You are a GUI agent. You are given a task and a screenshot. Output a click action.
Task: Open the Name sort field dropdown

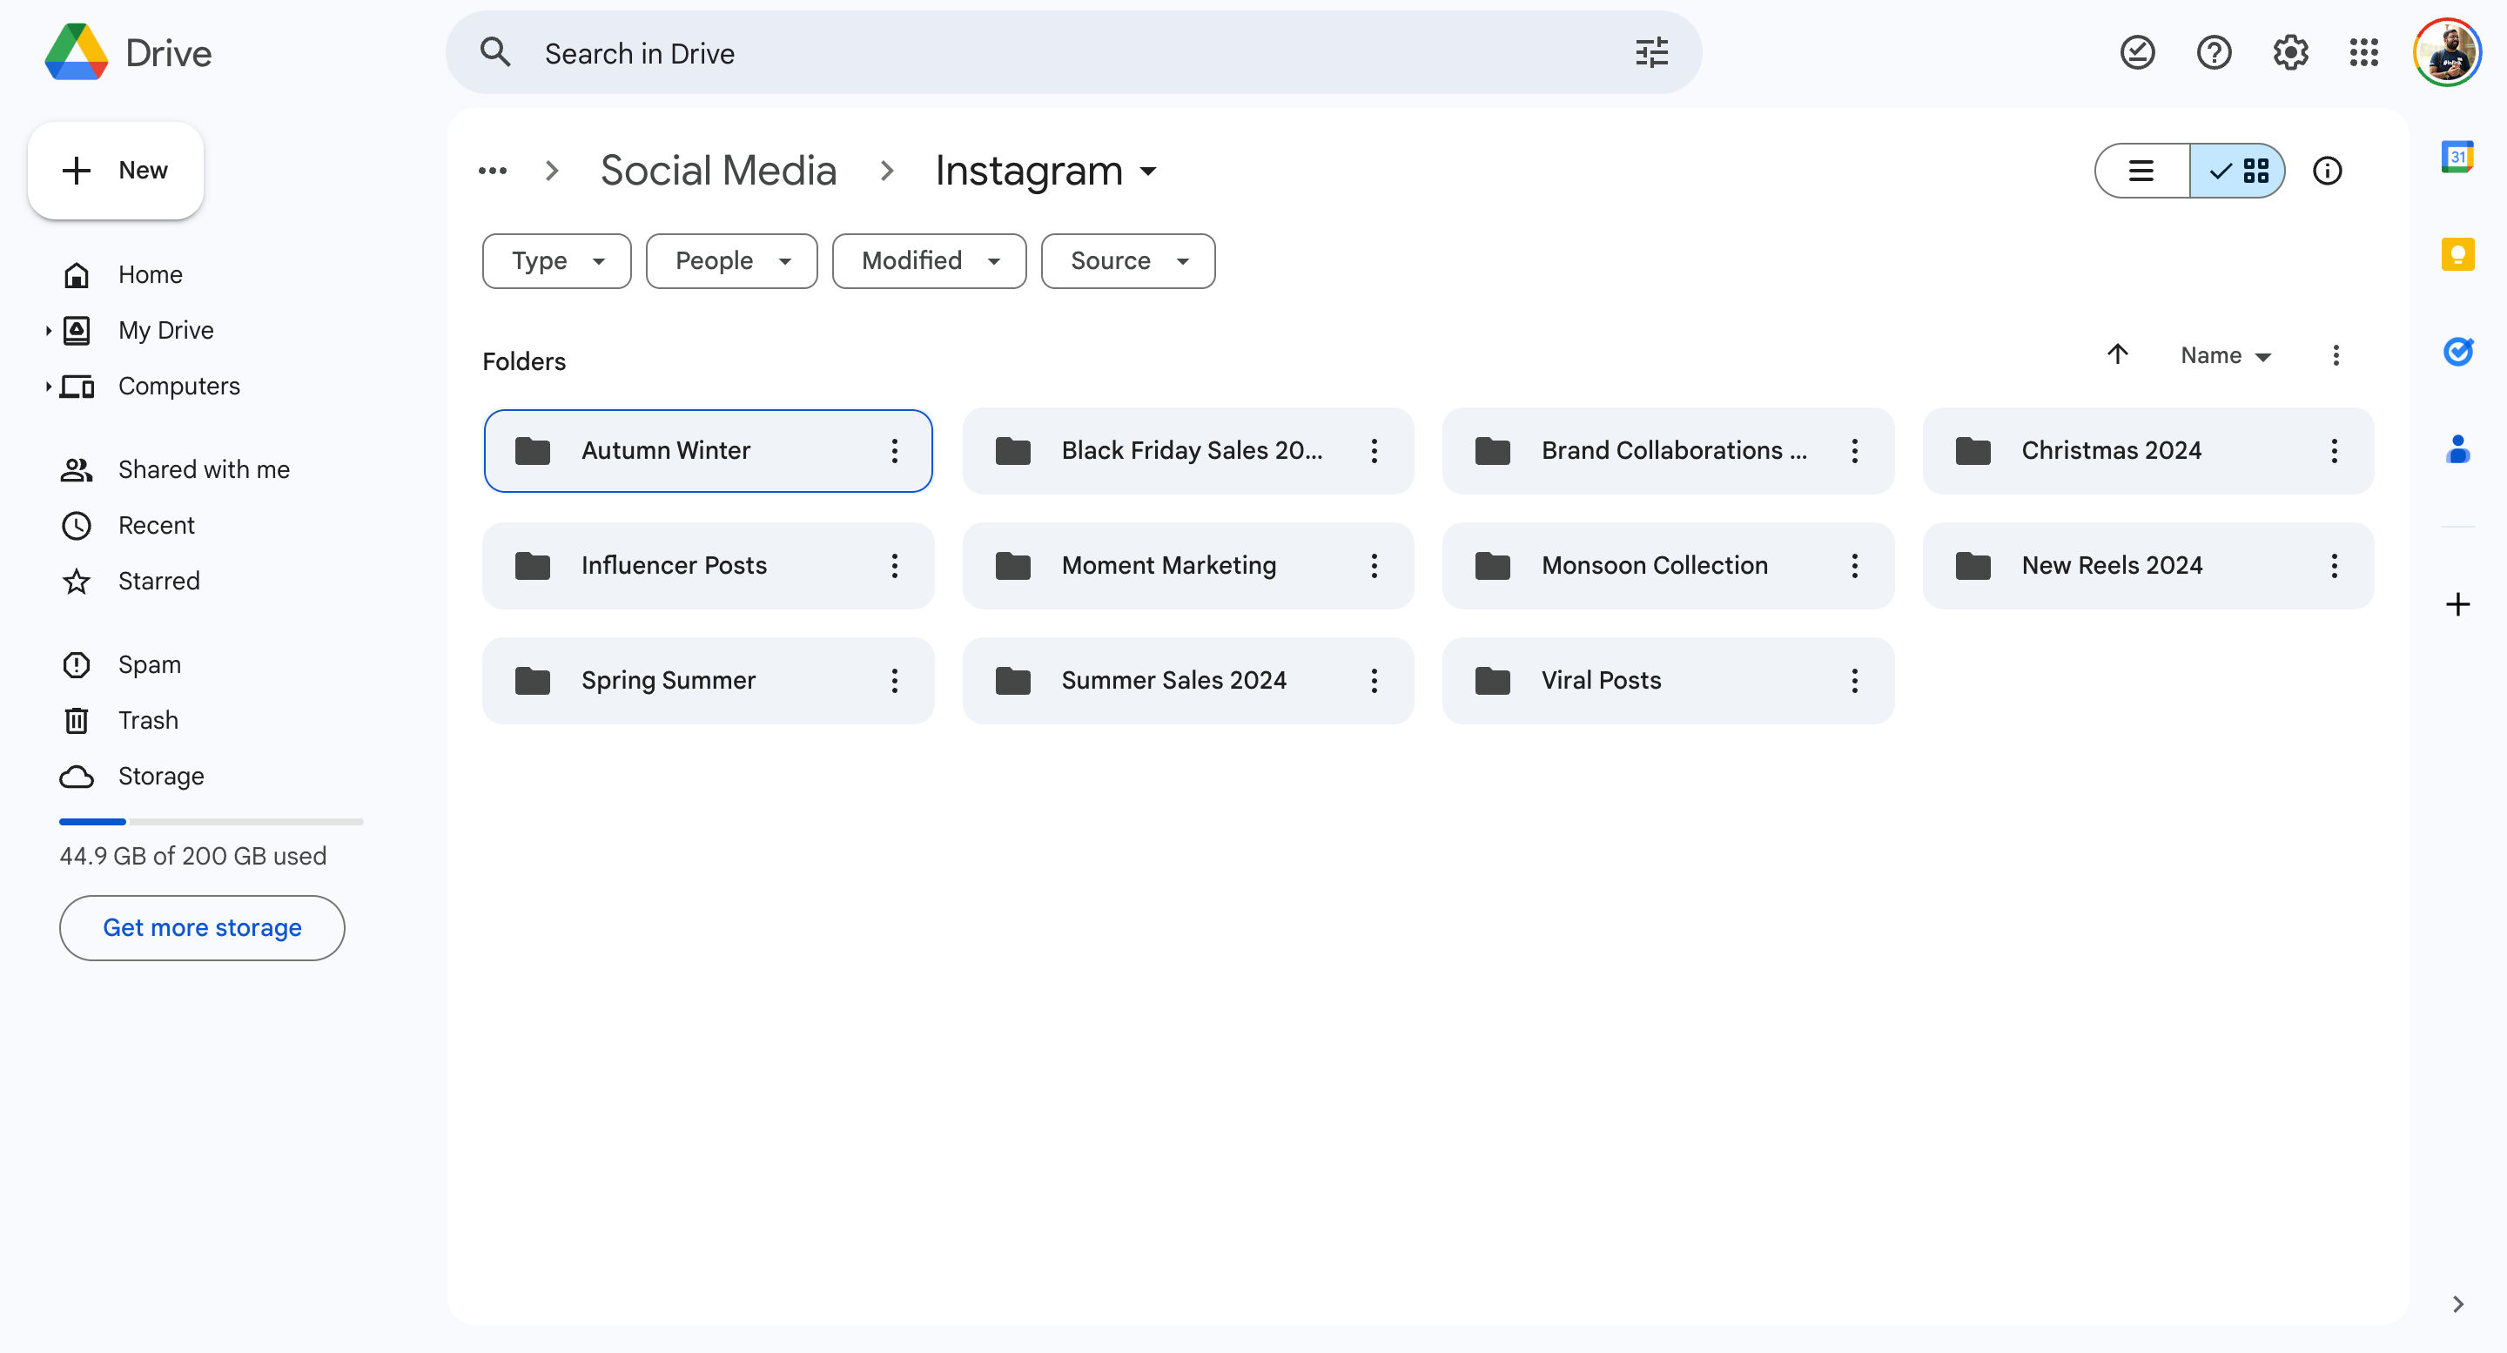(2226, 355)
